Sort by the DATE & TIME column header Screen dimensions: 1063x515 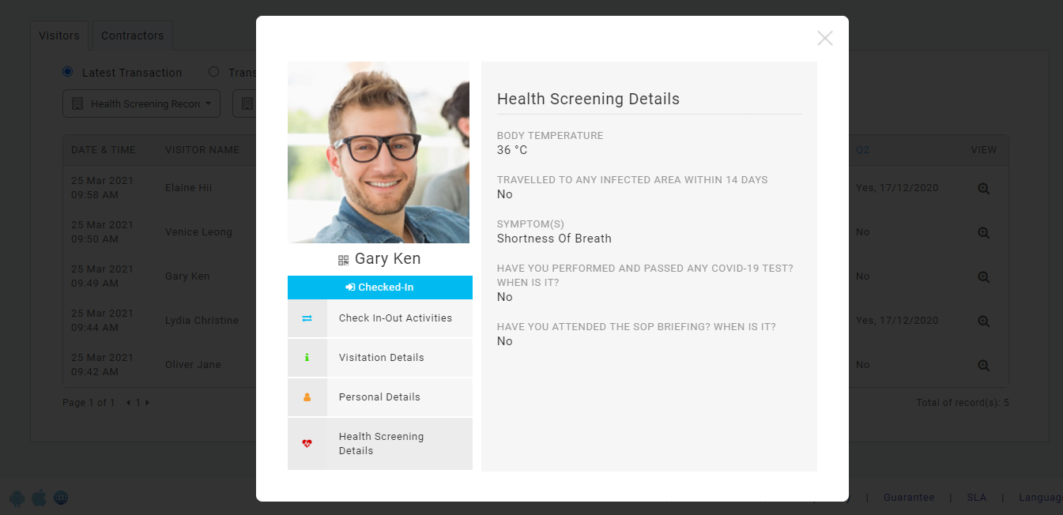[x=104, y=150]
